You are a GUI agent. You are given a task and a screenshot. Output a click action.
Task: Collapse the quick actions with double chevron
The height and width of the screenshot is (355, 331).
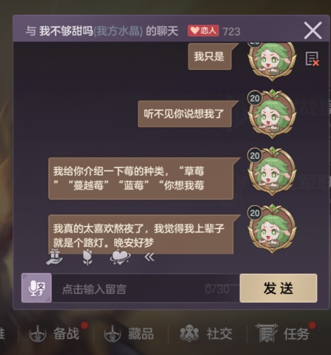[x=149, y=257]
